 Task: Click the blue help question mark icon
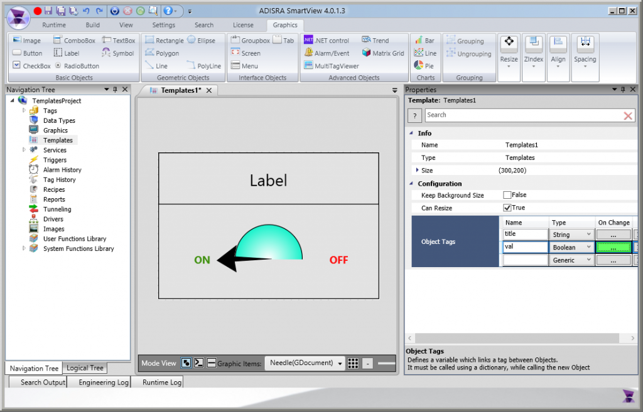pos(168,11)
